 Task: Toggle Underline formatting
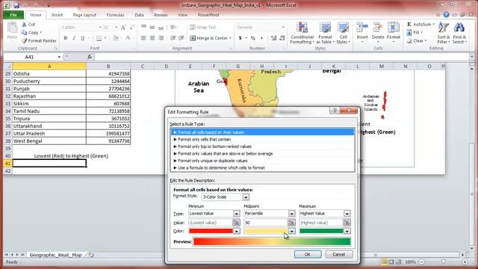click(x=82, y=38)
